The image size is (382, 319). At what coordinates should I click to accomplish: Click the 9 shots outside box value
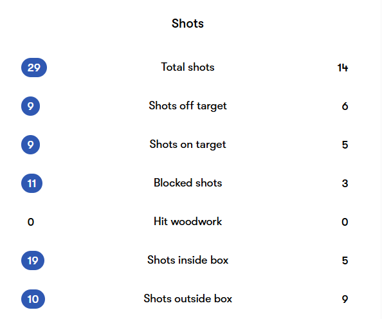[345, 299]
